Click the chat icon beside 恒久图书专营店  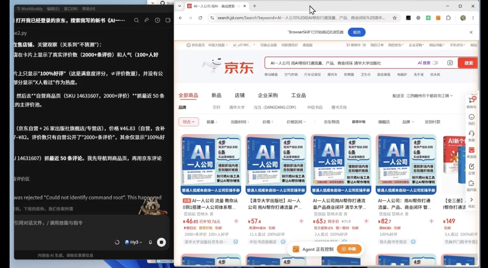[413, 242]
